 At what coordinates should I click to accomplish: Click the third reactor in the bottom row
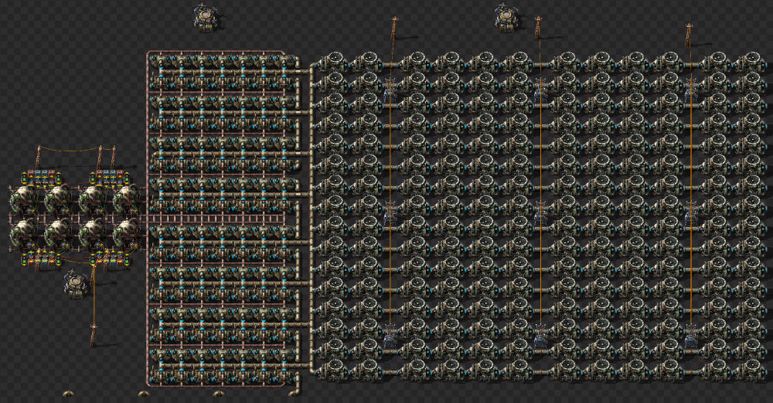[x=93, y=233]
